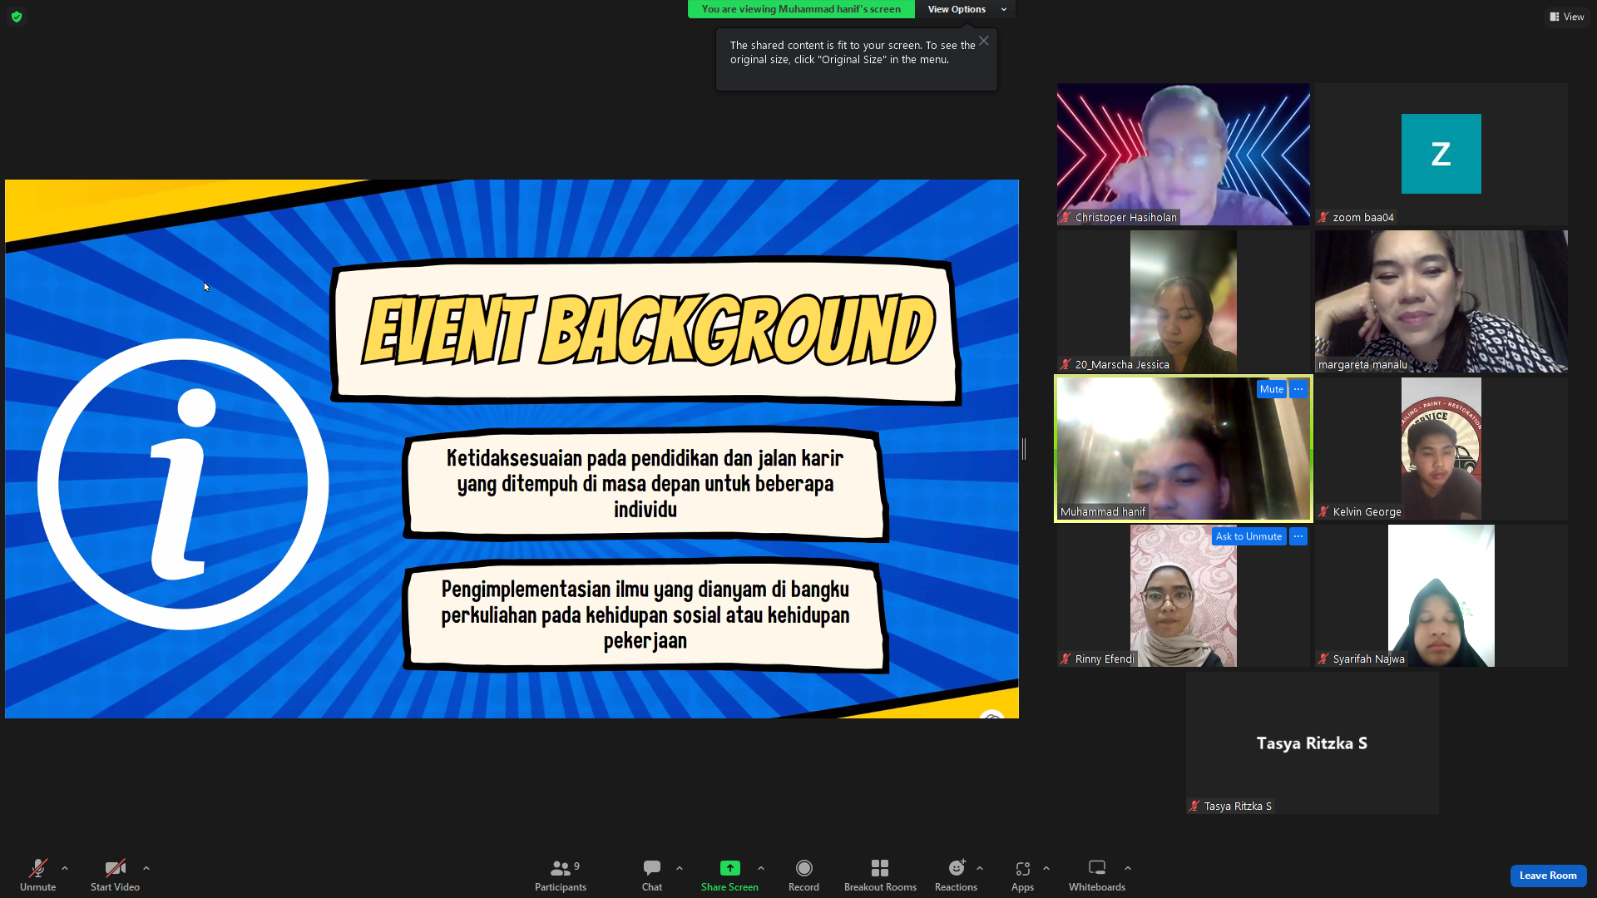
Task: Click zoom baa04's muted microphone icon
Action: click(x=1323, y=218)
